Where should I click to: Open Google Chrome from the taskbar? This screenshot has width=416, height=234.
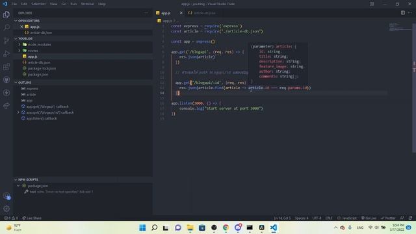pyautogui.click(x=226, y=227)
